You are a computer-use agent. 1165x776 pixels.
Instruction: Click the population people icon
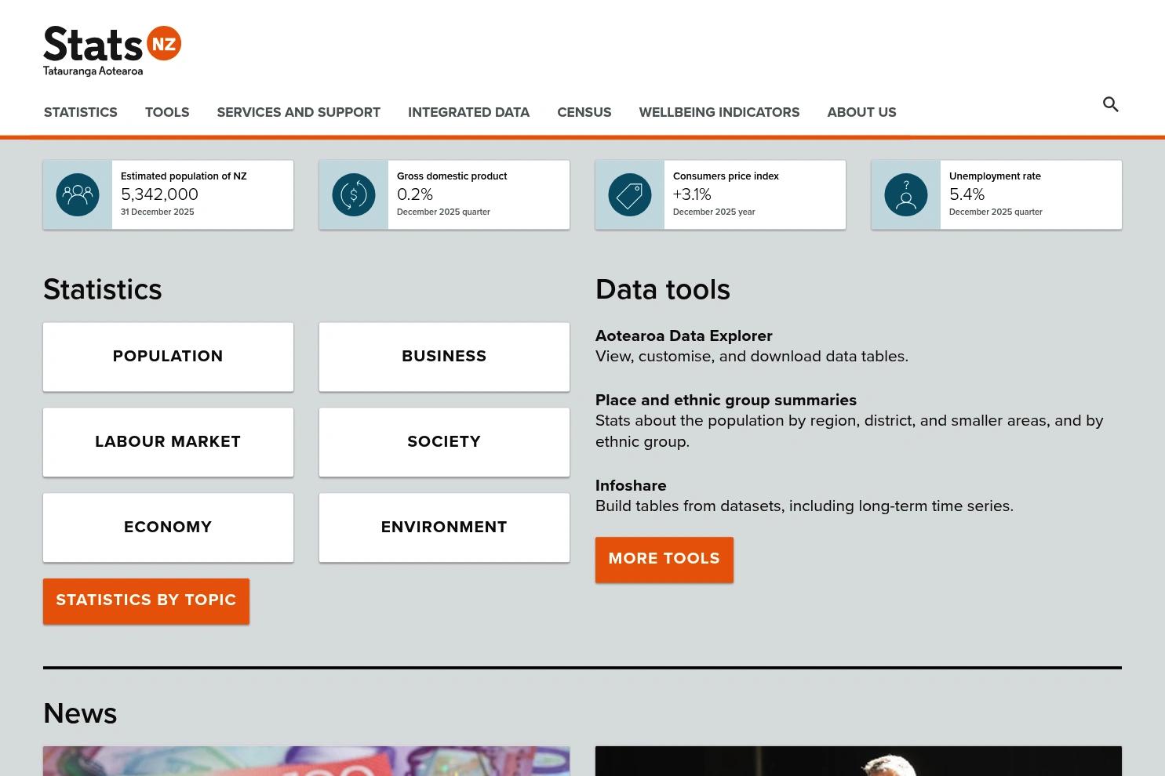coord(78,195)
